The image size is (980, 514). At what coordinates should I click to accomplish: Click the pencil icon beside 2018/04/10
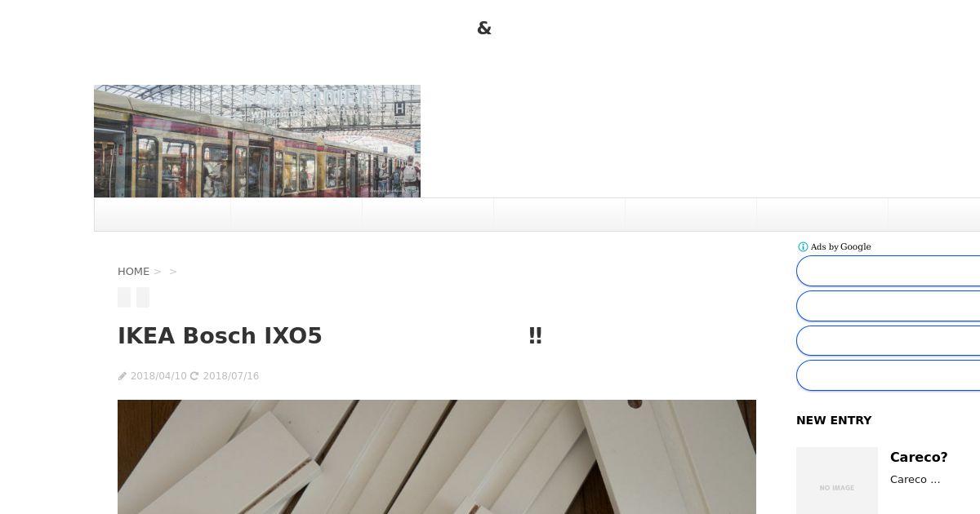[x=122, y=376]
